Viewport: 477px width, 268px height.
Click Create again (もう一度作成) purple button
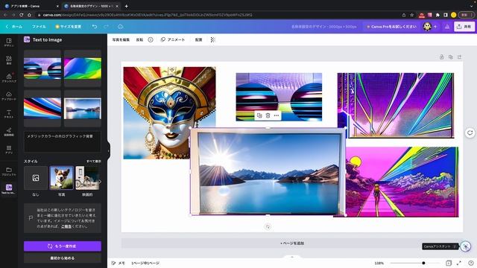click(63, 246)
